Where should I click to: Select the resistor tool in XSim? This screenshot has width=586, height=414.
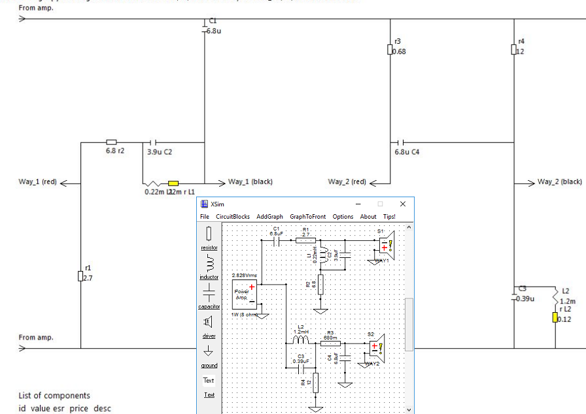click(x=209, y=238)
